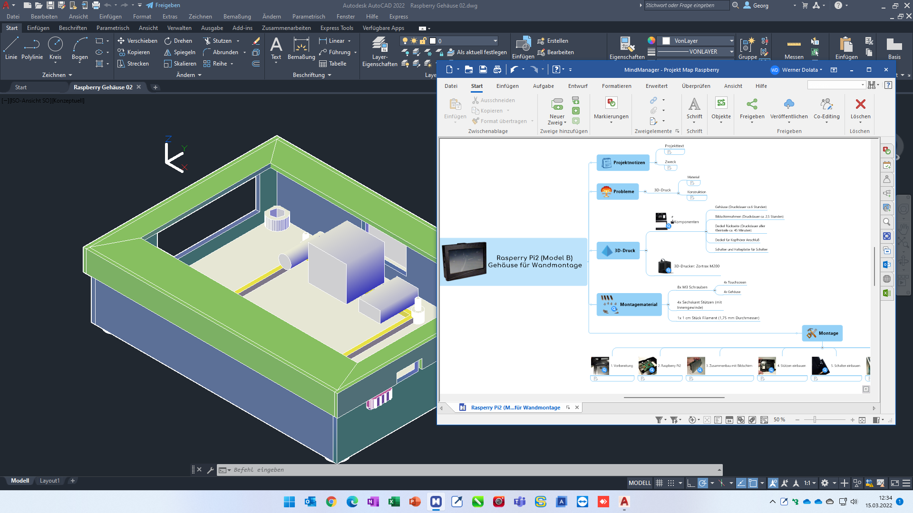Open the Parametrisch ribbon tab in AutoCAD
The height and width of the screenshot is (513, 913).
click(113, 28)
